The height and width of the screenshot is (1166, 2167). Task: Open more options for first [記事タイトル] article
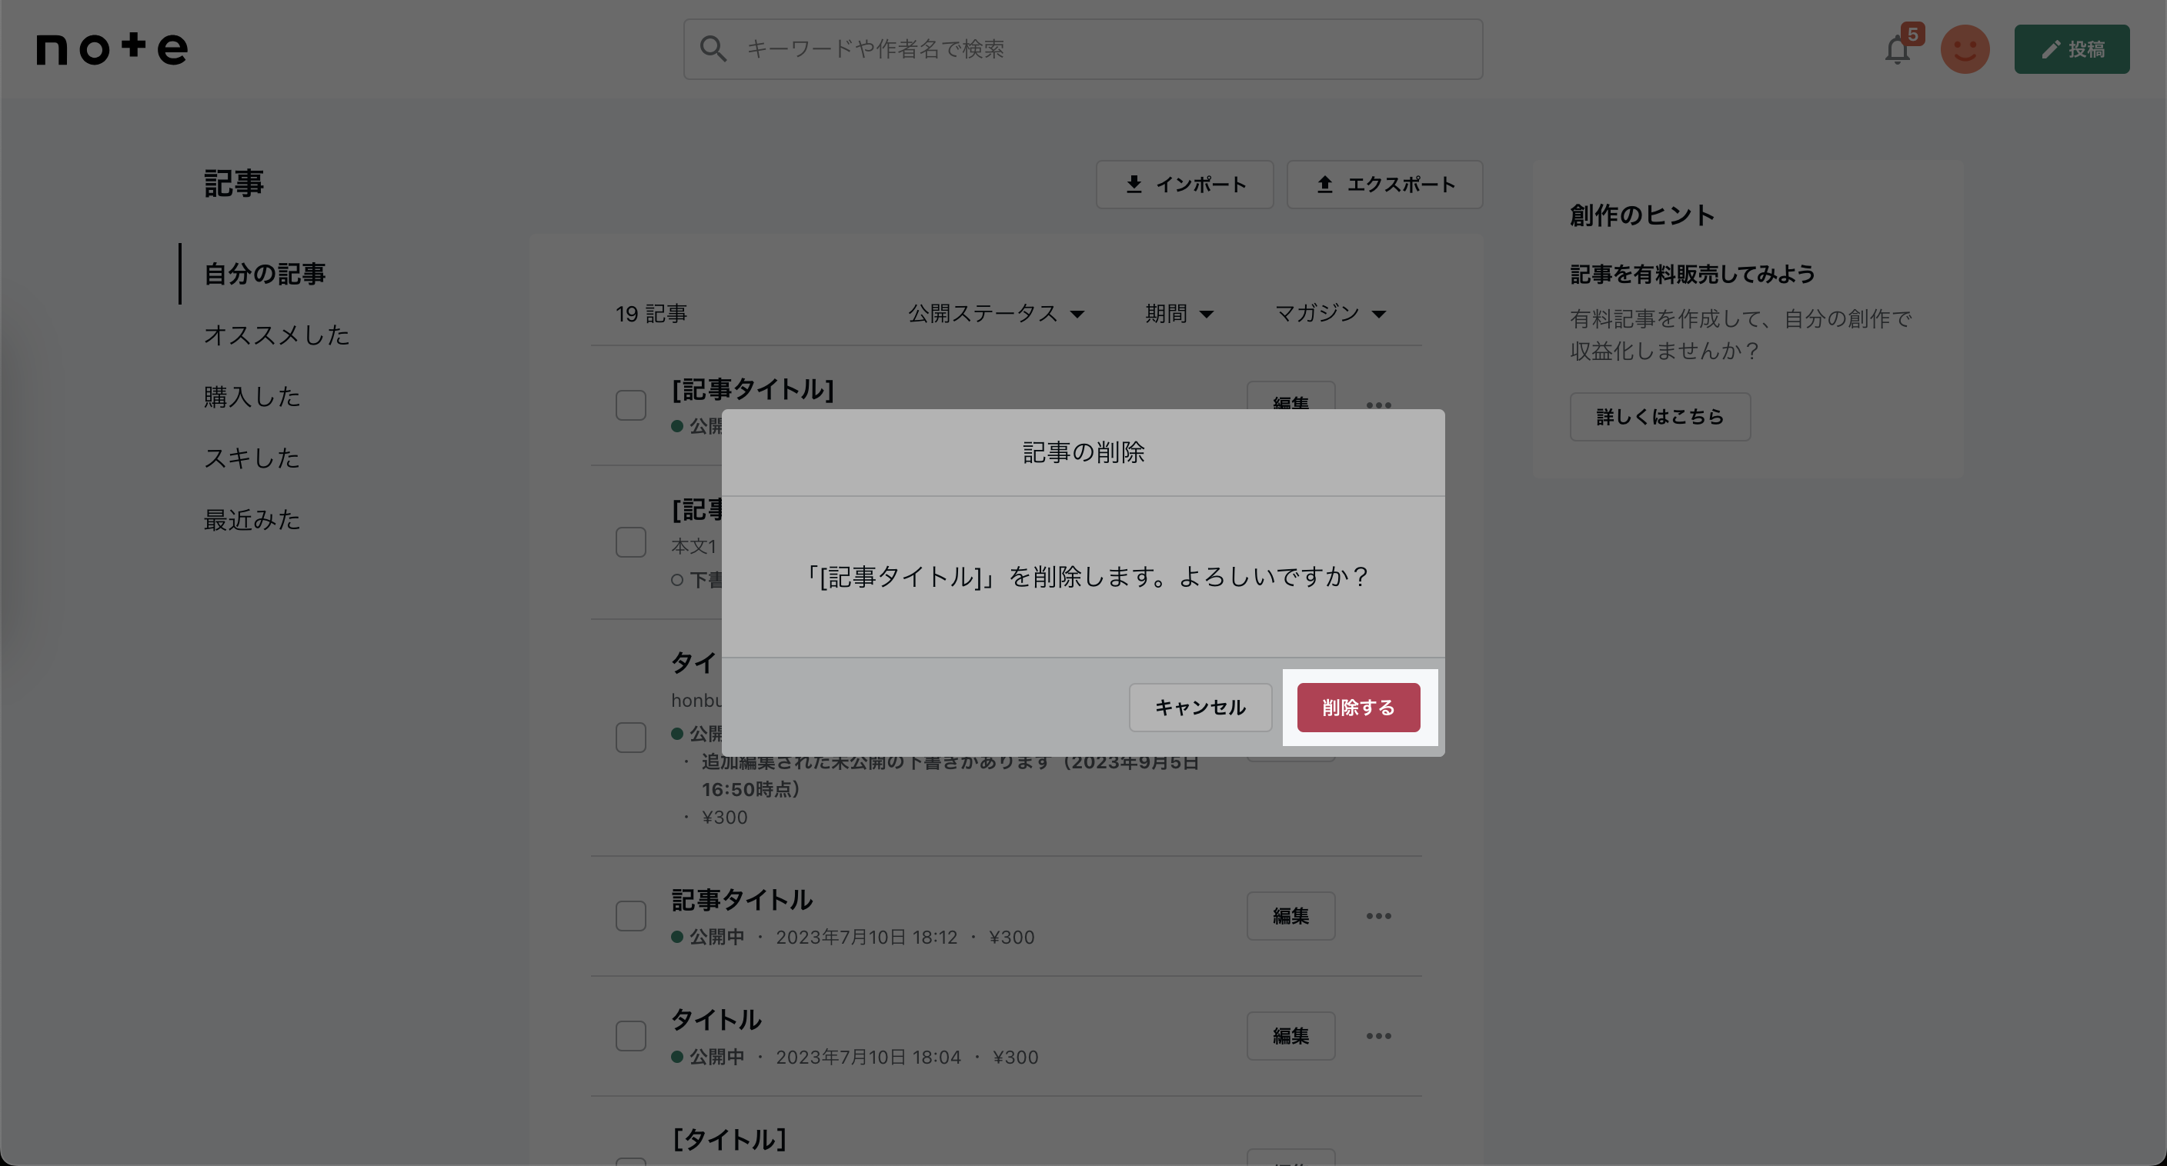(1379, 404)
